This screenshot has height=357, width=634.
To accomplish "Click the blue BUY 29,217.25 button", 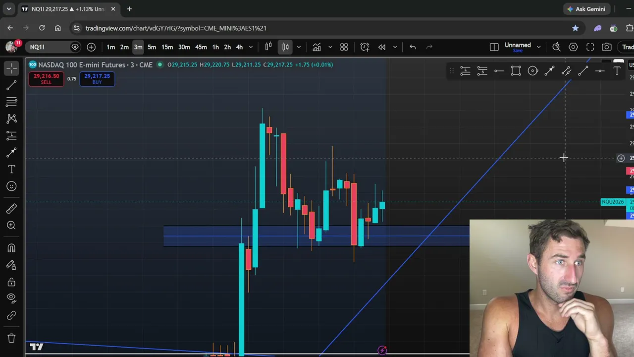I will tap(97, 79).
